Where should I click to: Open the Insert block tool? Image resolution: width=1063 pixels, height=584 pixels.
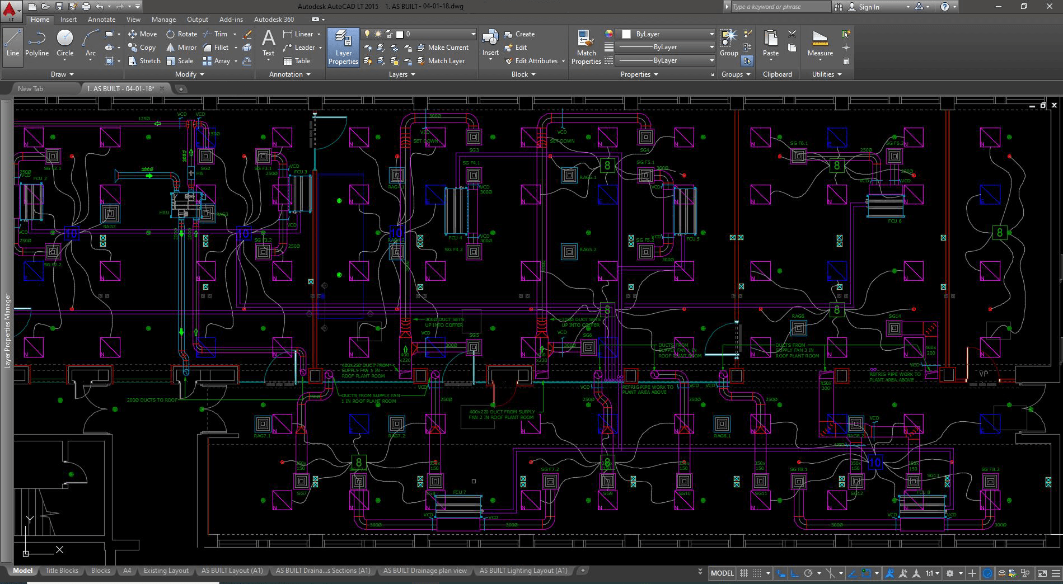tap(490, 44)
